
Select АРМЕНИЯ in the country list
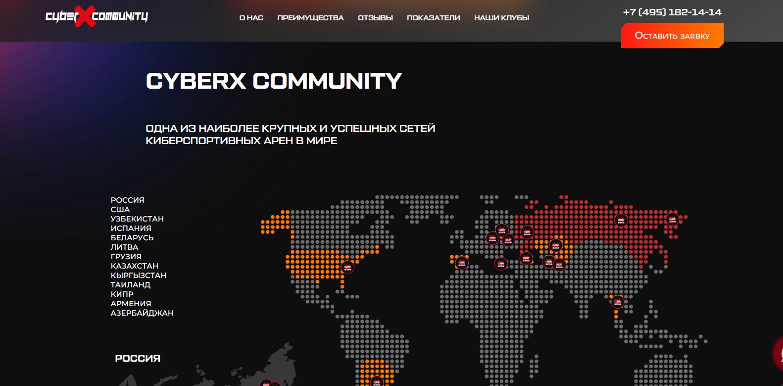coord(131,304)
